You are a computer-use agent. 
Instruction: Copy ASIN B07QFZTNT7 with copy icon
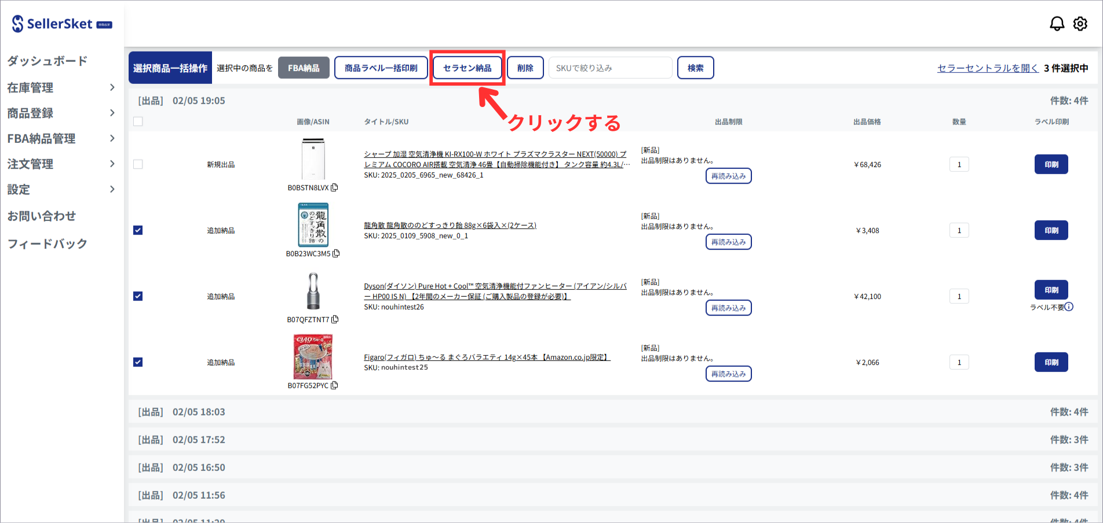pos(335,319)
